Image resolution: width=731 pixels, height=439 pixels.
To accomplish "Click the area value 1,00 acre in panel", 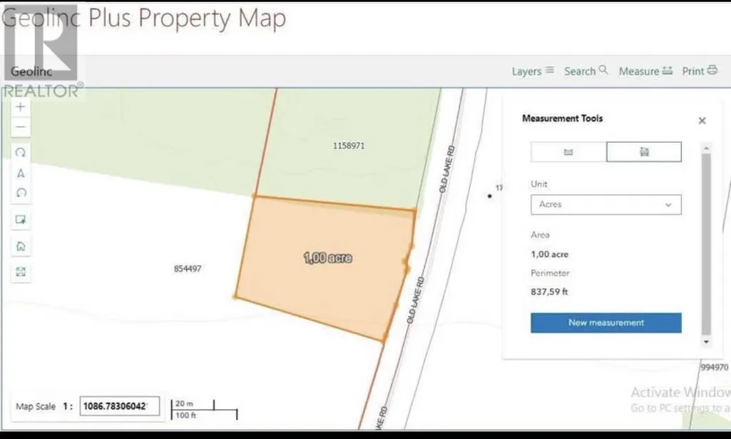I will [550, 254].
